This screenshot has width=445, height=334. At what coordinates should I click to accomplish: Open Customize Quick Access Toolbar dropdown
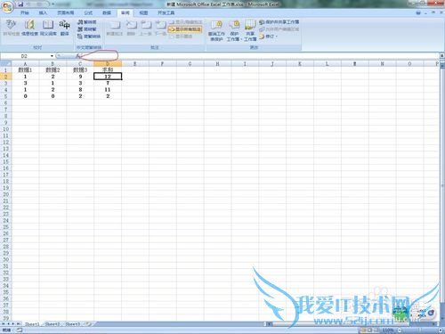click(x=53, y=4)
